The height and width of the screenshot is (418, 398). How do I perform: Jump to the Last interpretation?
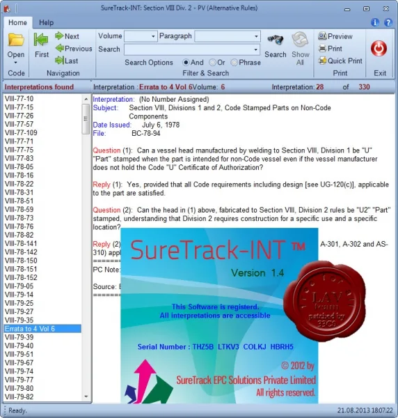pos(67,61)
